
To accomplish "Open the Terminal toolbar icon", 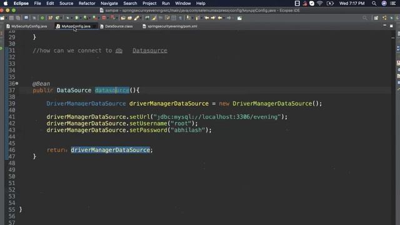I will (26, 18).
